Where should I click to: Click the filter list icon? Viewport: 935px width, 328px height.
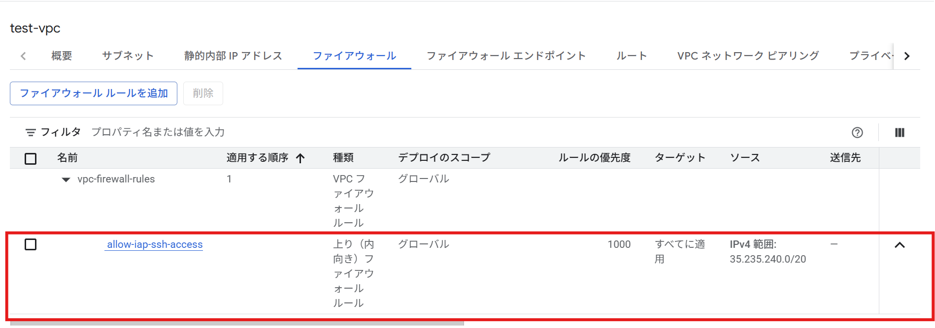pos(31,132)
